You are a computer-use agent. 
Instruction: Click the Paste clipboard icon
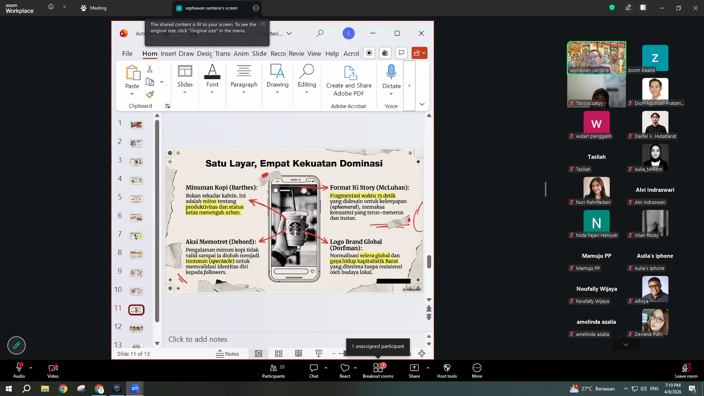point(132,73)
